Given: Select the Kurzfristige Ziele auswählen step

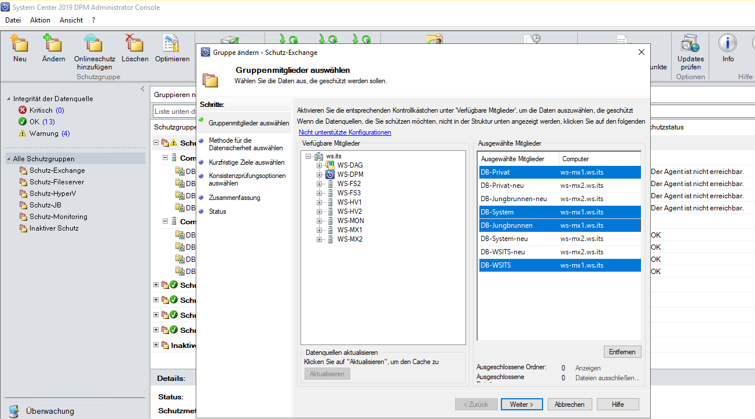Looking at the screenshot, I should point(247,162).
